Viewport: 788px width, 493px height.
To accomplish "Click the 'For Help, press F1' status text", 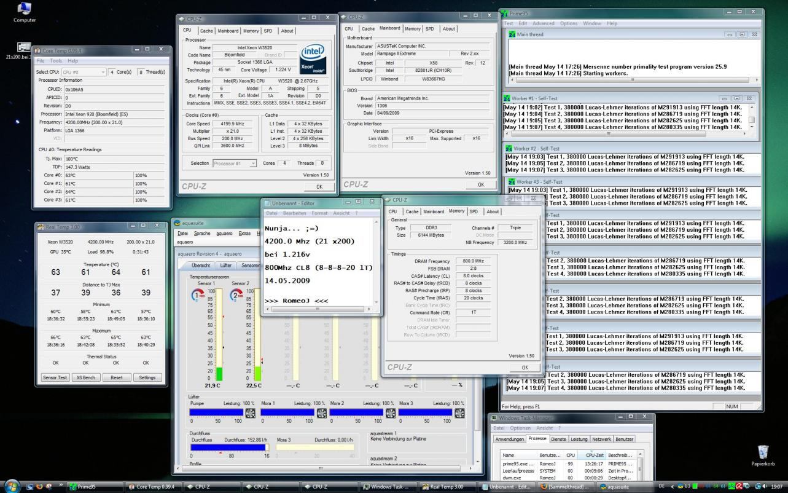I will click(521, 406).
